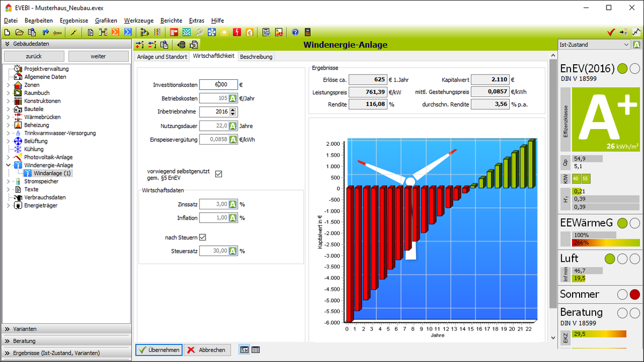Expand the Photovoltaik-Anlage tree node
The image size is (644, 362).
coord(8,157)
